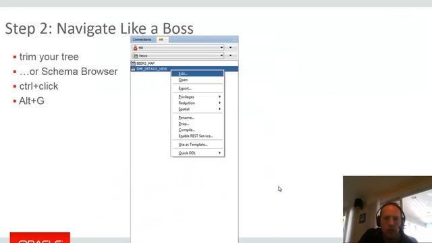Click the EMP_DETAILS_VIEW view icon
Image resolution: width=432 pixels, height=243 pixels.
[134, 69]
